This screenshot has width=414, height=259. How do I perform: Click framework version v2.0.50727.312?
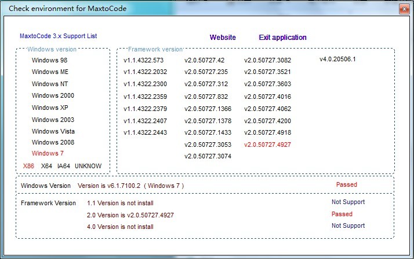point(206,84)
